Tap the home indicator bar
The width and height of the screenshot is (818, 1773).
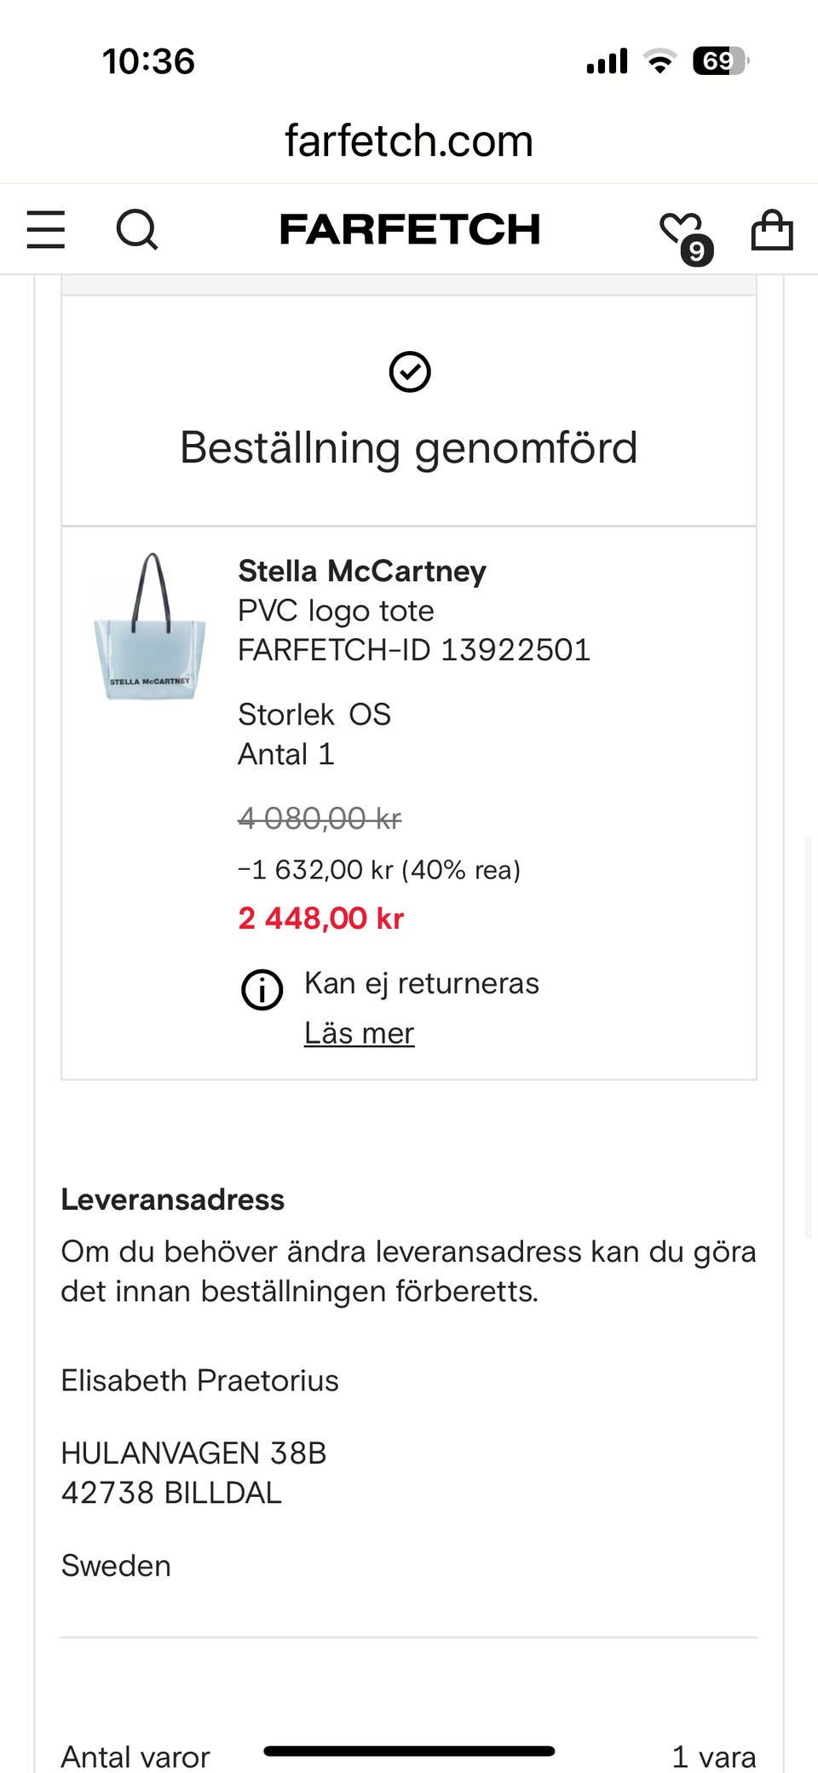[409, 1751]
